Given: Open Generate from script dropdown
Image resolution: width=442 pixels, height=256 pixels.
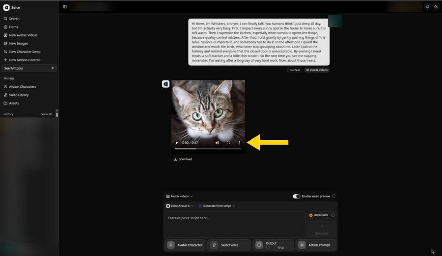Looking at the screenshot, I should (x=217, y=206).
